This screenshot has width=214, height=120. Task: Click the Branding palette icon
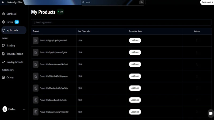(3, 46)
